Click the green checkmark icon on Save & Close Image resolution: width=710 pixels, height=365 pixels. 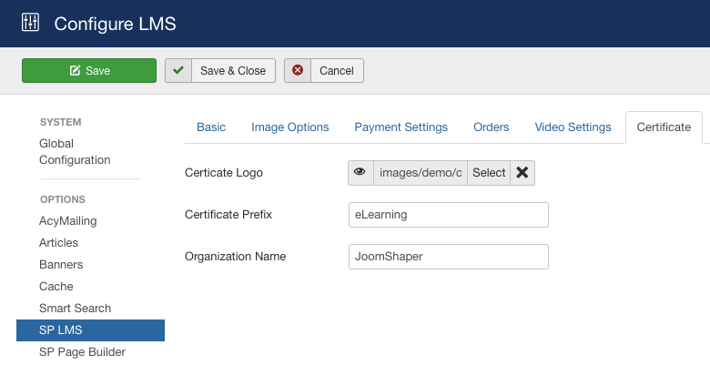click(178, 71)
